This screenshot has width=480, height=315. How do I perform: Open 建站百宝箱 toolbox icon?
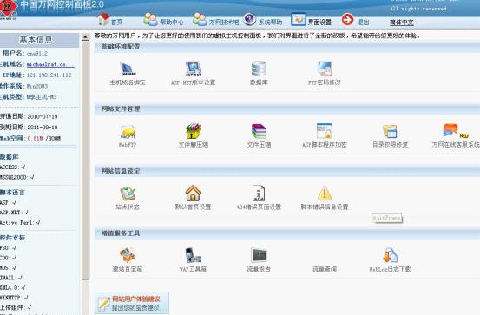[128, 256]
